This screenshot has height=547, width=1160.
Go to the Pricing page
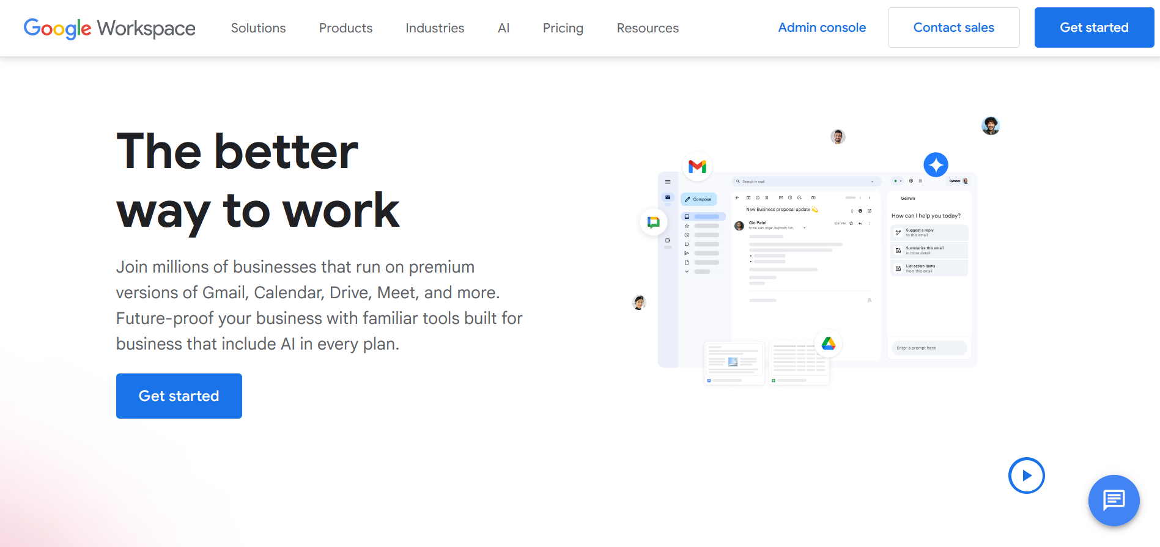(x=563, y=28)
